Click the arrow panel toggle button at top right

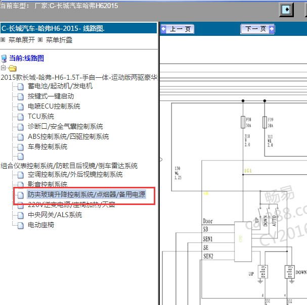(286, 10)
